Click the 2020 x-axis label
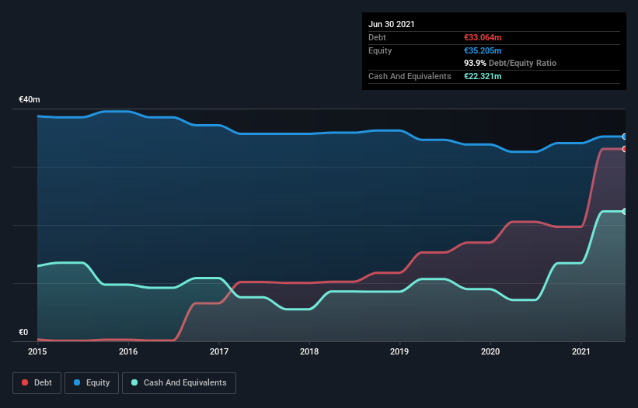This screenshot has height=408, width=638. [x=490, y=351]
